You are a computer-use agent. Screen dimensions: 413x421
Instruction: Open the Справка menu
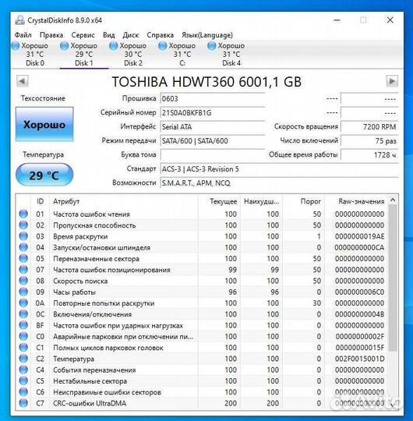[x=161, y=35]
